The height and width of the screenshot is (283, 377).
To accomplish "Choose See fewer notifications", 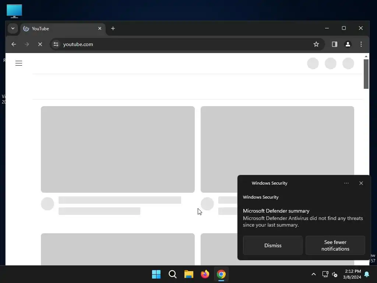I will (335, 245).
